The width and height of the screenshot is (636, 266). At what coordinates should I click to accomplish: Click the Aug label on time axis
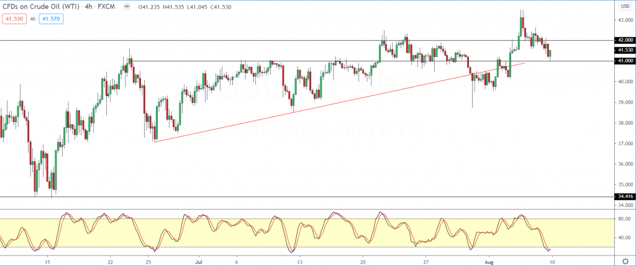(x=489, y=261)
